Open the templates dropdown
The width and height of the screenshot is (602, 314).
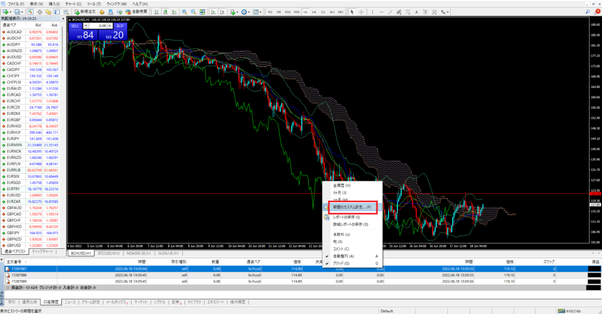pyautogui.click(x=257, y=12)
